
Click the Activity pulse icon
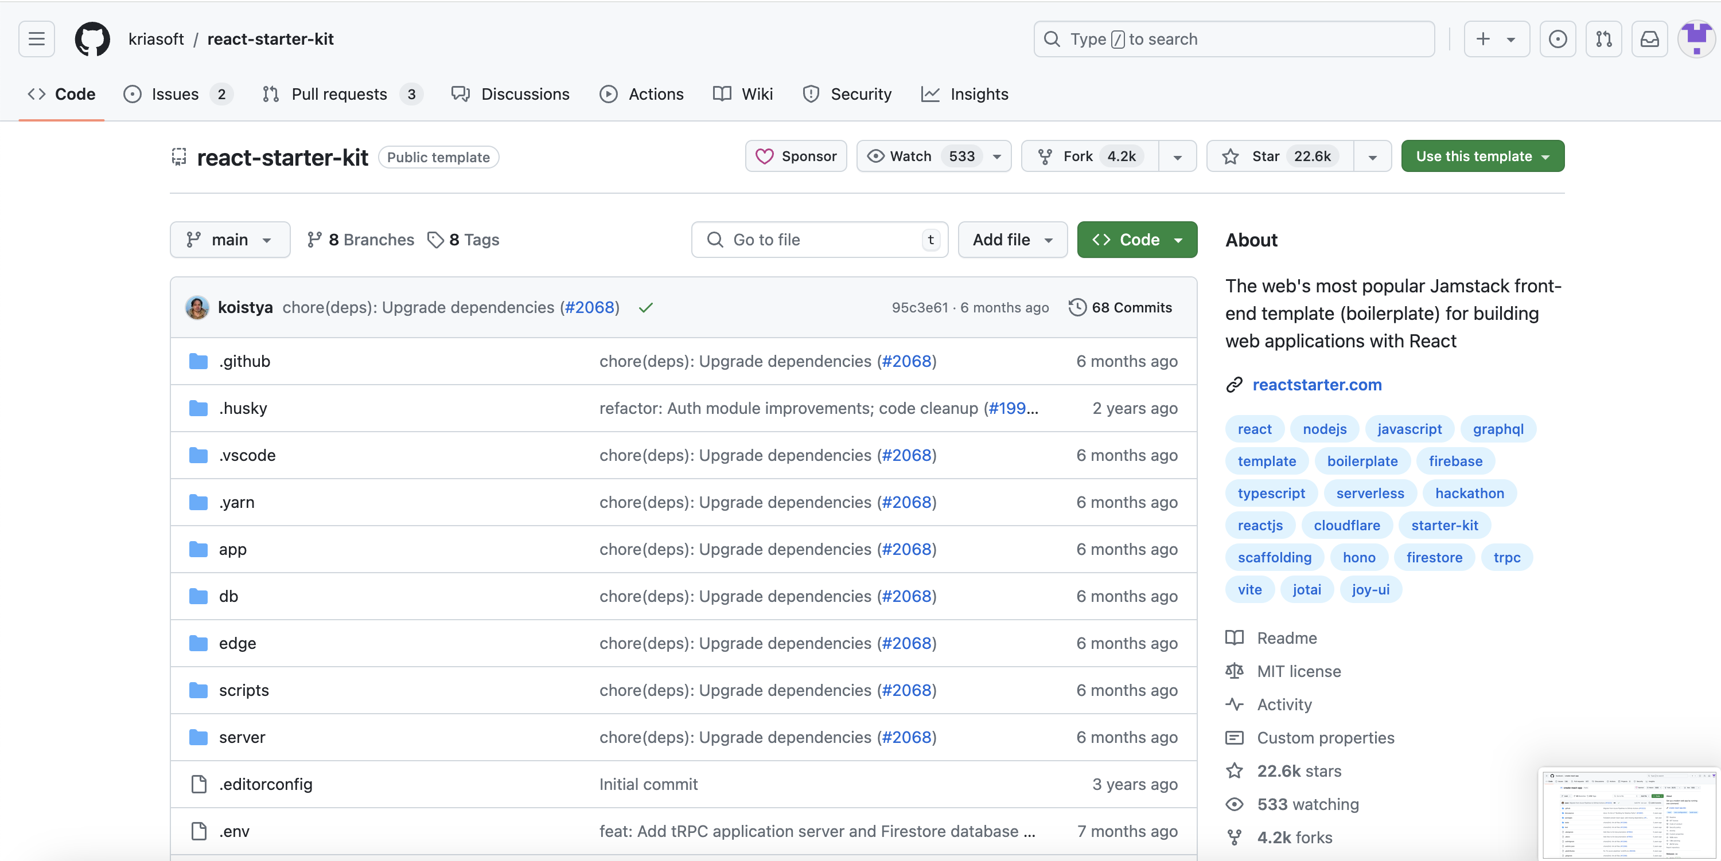point(1234,704)
